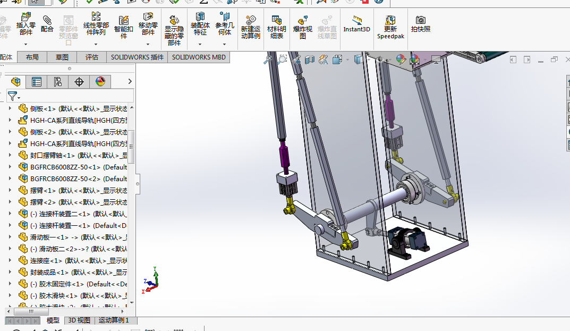
Task: Open dropdown arrow under 移动零部件
Action: point(148,45)
